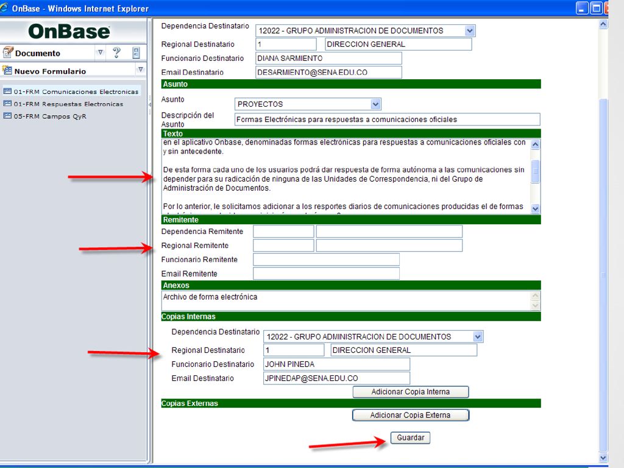The width and height of the screenshot is (624, 468).
Task: Click Dependencia Remitente name field
Action: 389,232
